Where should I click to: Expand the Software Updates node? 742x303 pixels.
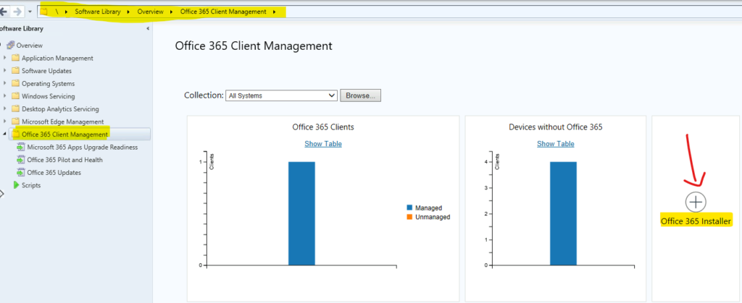coord(5,71)
